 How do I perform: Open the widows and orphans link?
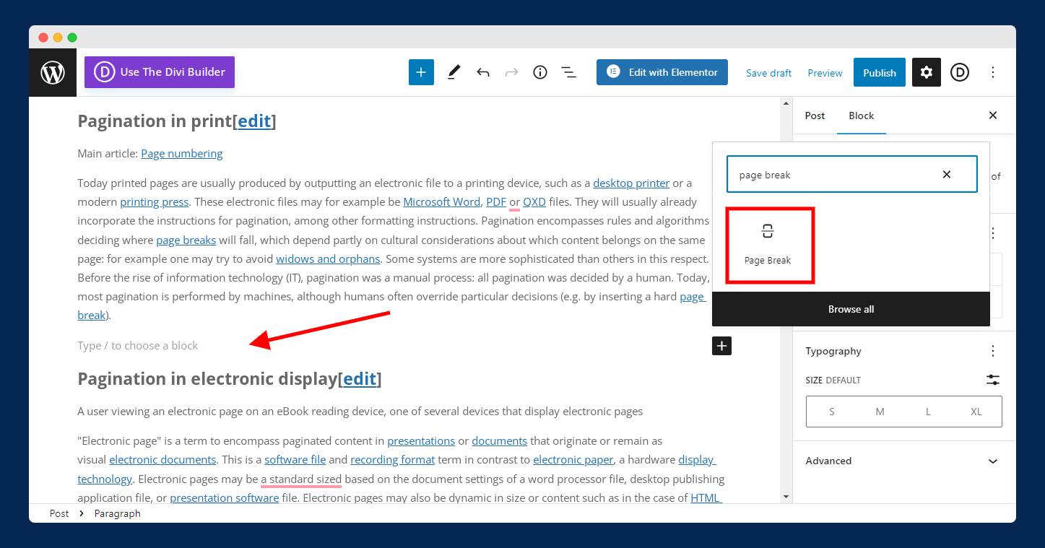(x=328, y=258)
